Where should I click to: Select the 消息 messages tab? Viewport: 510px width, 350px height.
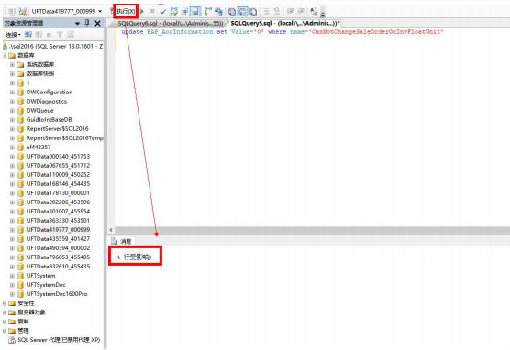coord(121,241)
